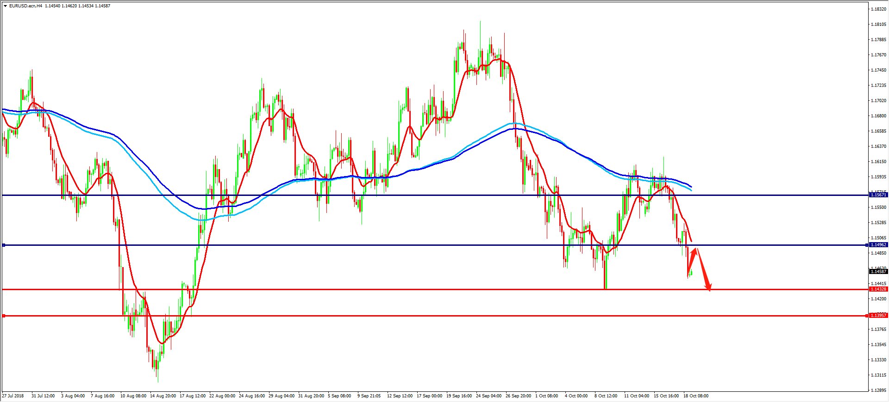Select the red 1.14328 line price tag
The height and width of the screenshot is (402, 889).
878,289
